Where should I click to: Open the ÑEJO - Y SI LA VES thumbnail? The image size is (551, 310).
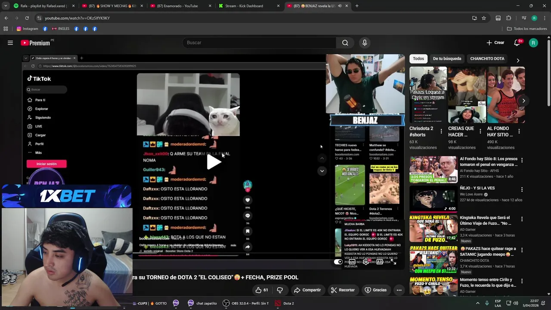click(433, 199)
